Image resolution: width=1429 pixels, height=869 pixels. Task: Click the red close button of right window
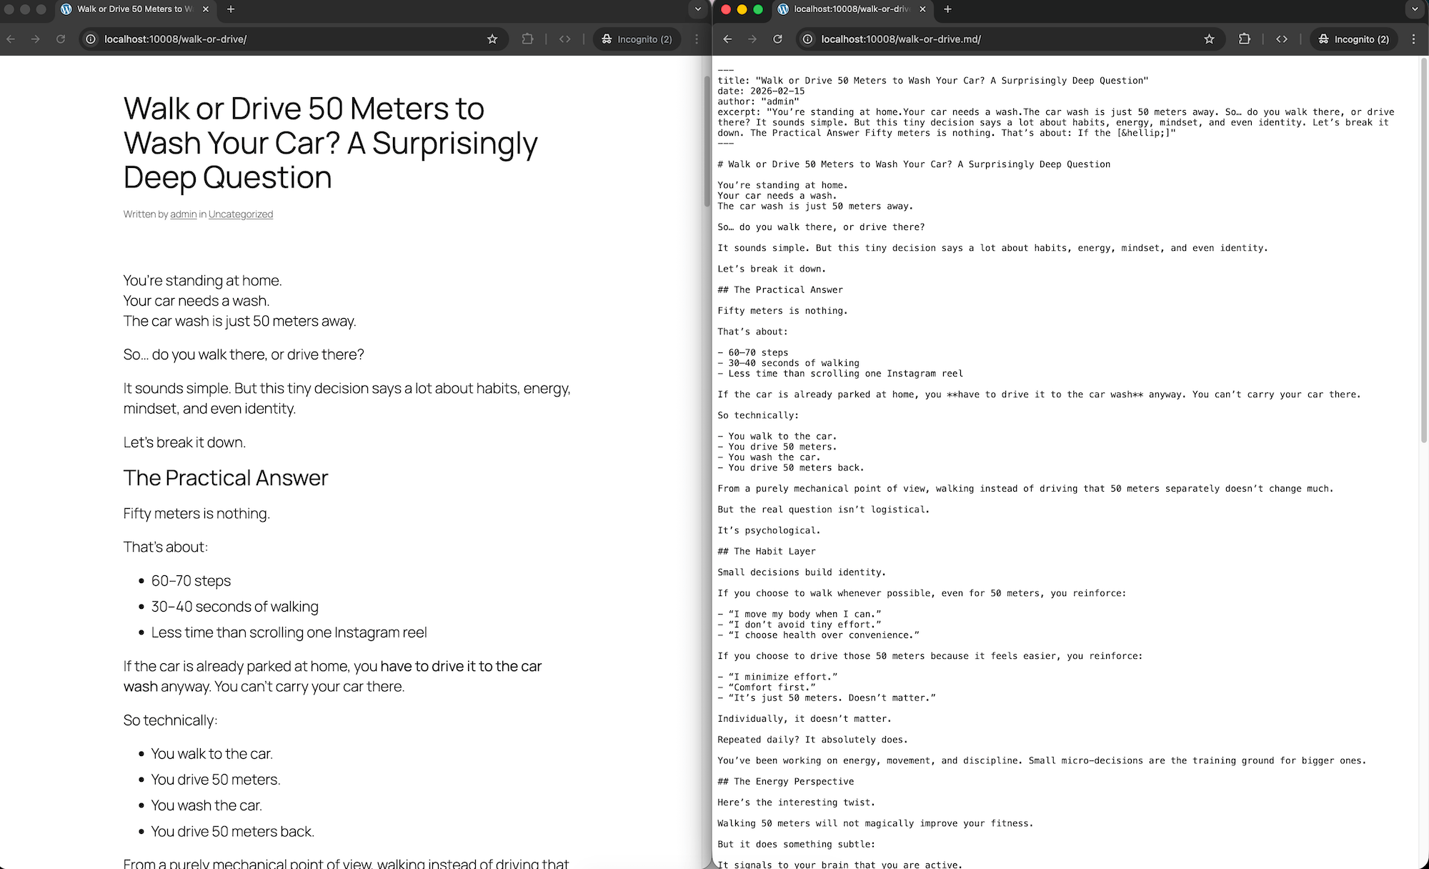pos(726,9)
